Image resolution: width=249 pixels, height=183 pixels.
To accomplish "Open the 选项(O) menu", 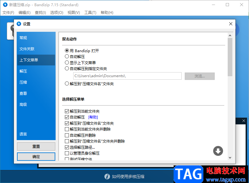I will point(57,13).
